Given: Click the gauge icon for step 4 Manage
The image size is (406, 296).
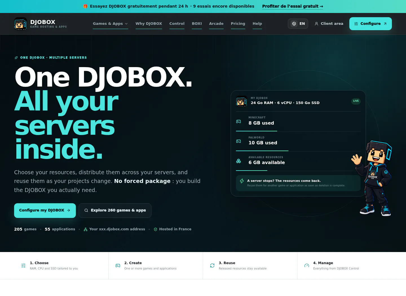Looking at the screenshot, I should click(x=307, y=266).
